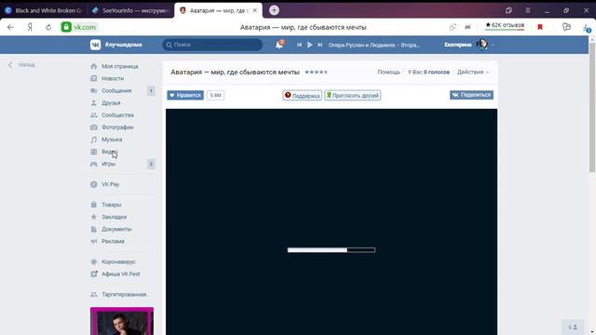Open browser tab collections icon
596x335 pixels.
point(508,10)
